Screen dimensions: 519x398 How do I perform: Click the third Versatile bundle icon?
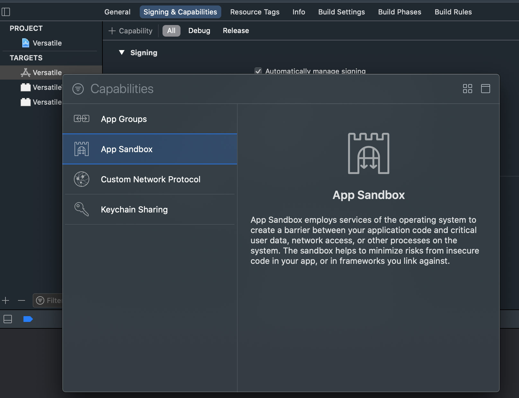tap(26, 102)
